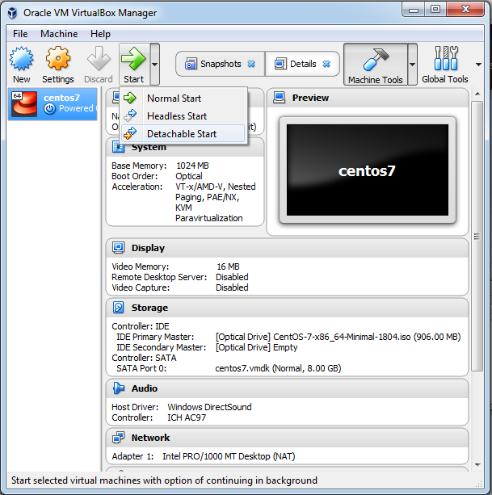Click the Normal Start menu icon
The width and height of the screenshot is (492, 495).
(x=130, y=99)
